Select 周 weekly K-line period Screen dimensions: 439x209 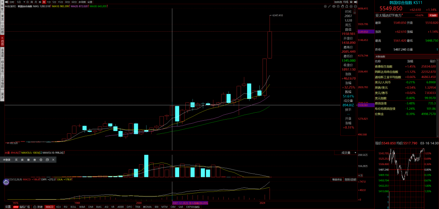point(32,2)
